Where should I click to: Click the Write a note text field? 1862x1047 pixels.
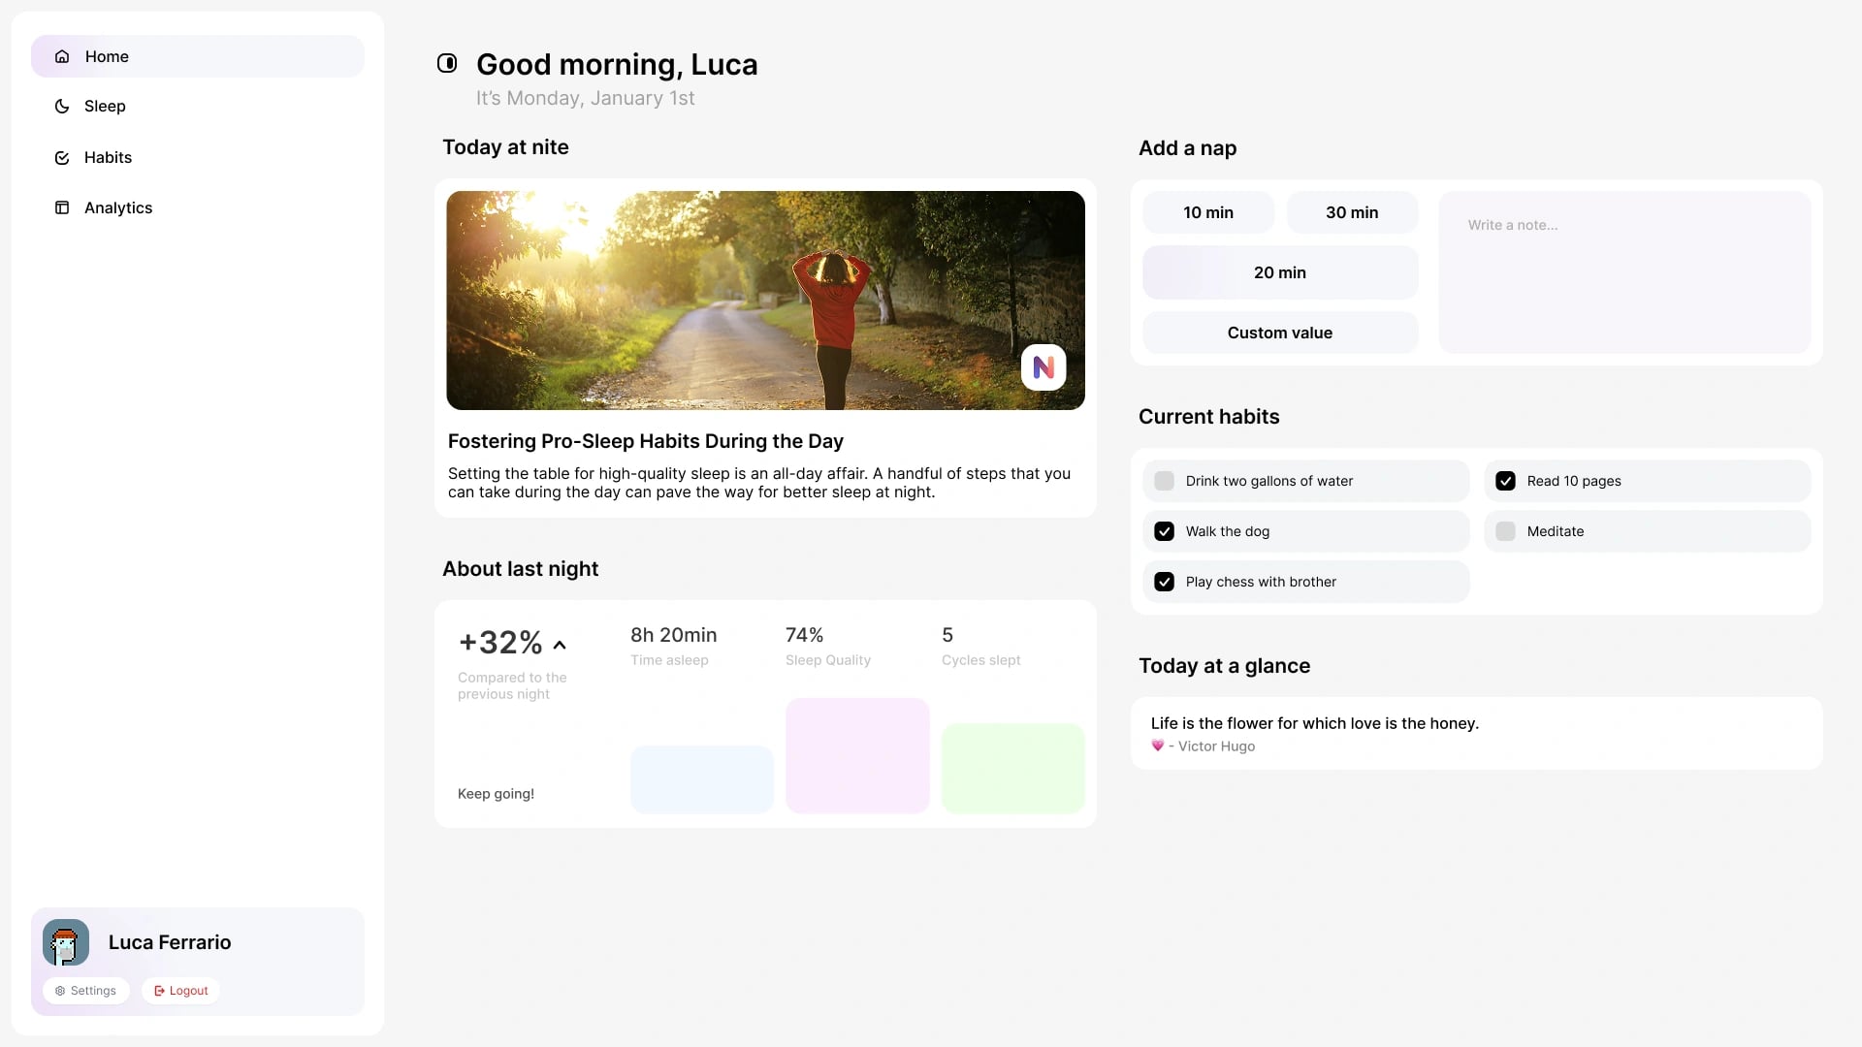[x=1624, y=271]
